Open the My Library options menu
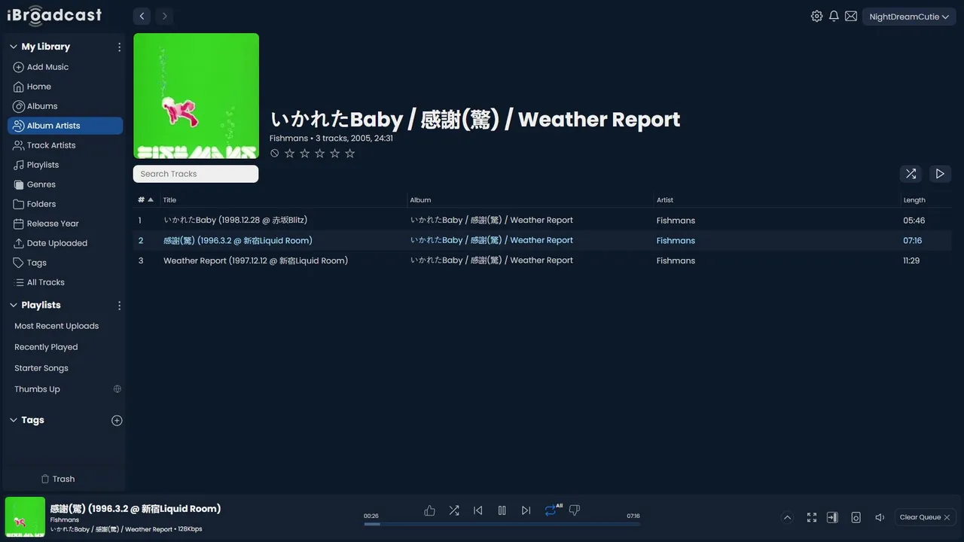 [x=119, y=47]
